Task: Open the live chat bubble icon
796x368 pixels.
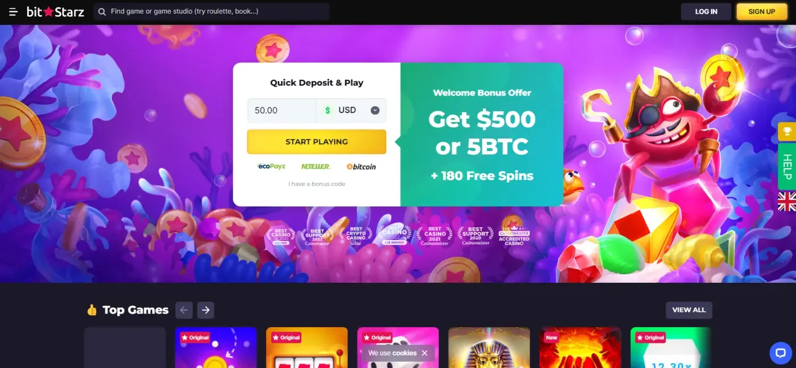Action: click(780, 353)
